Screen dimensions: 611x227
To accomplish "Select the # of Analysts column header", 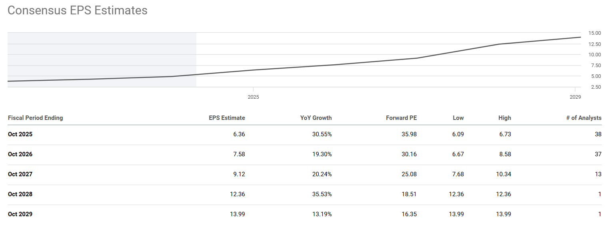I will click(583, 118).
